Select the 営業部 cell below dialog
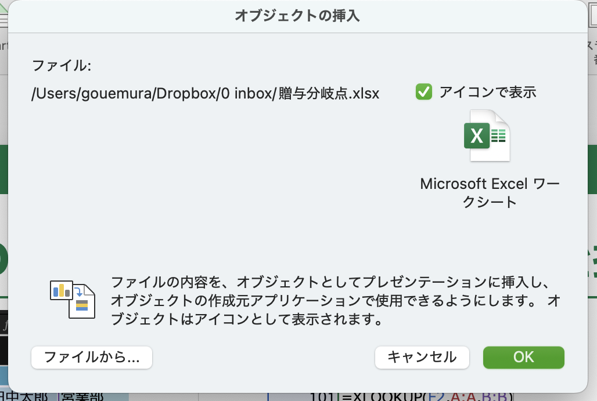 81,397
